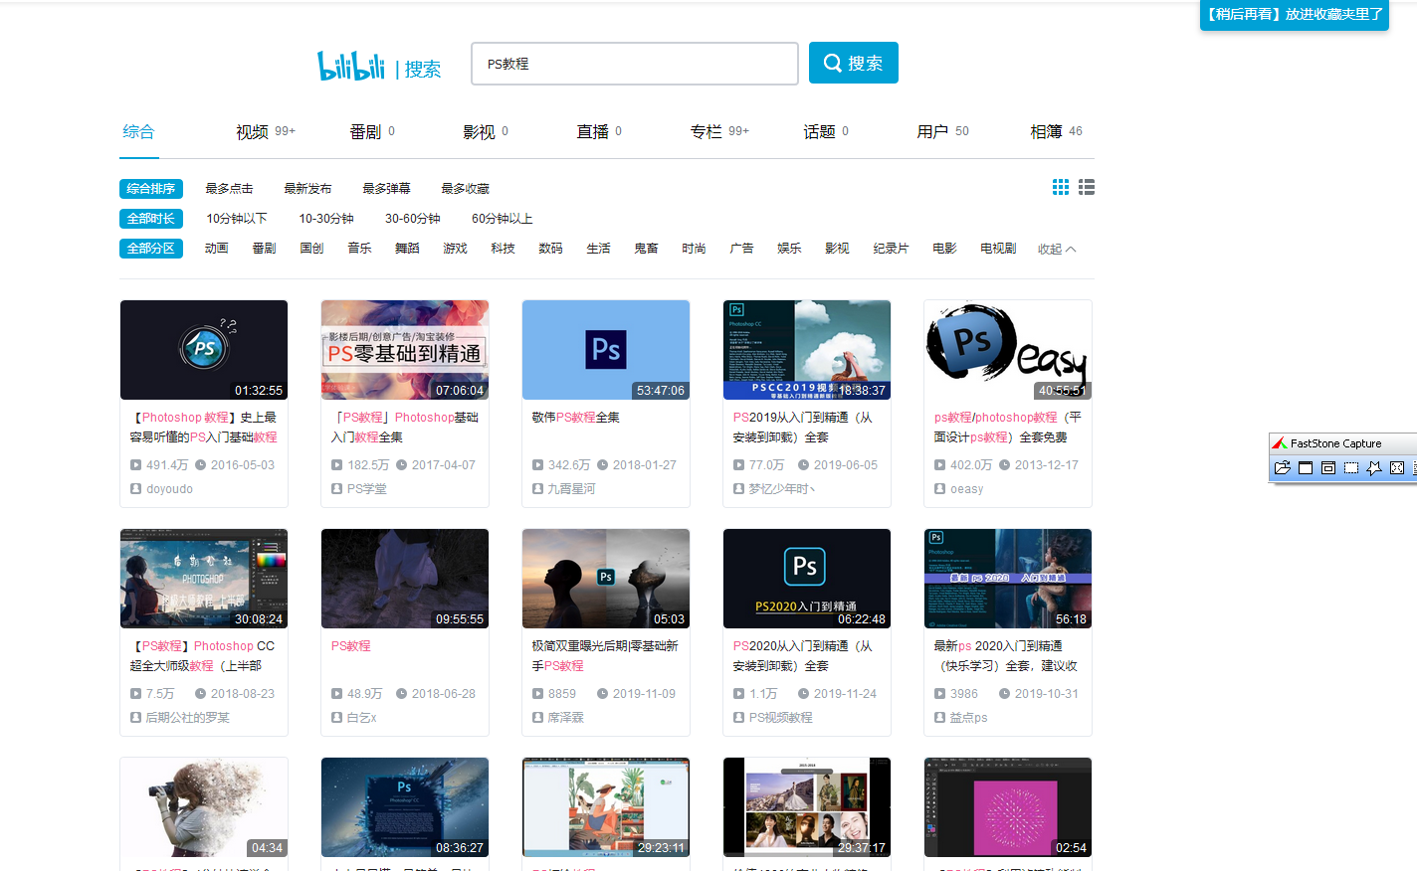This screenshot has width=1417, height=871.
Task: Open thumbnail of PS零基础到精通 video
Action: [405, 350]
